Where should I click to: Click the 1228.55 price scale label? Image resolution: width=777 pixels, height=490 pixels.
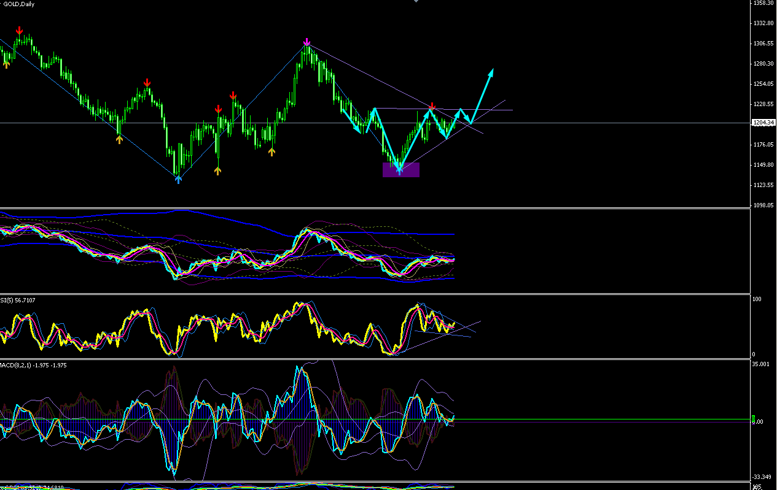(763, 104)
